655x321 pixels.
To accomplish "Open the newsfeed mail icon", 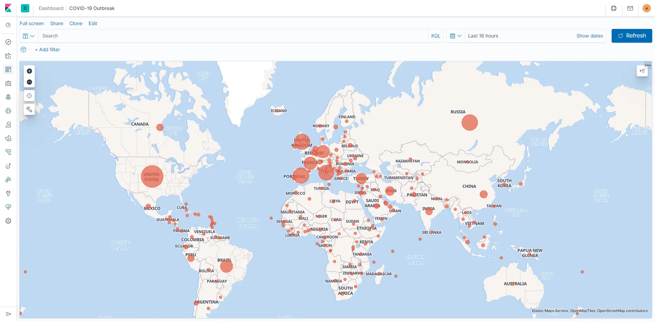I will coord(630,8).
